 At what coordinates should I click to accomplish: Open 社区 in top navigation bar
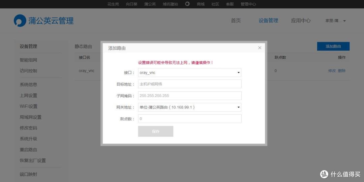215,4
